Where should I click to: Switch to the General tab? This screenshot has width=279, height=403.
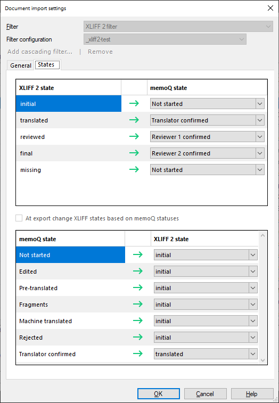[21, 65]
